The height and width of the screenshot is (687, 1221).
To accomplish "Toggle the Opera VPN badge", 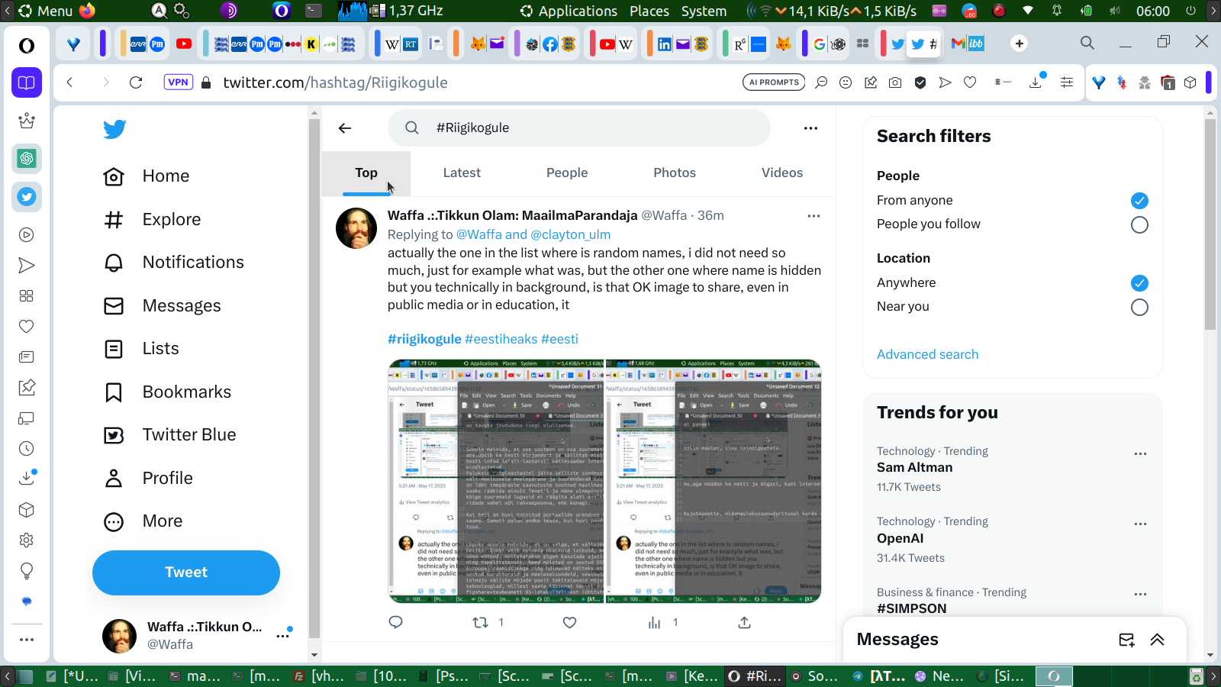I will coord(178,82).
